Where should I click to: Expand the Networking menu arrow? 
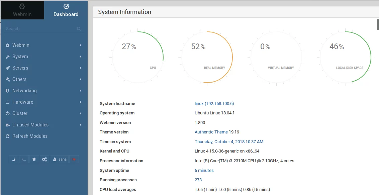click(80, 91)
